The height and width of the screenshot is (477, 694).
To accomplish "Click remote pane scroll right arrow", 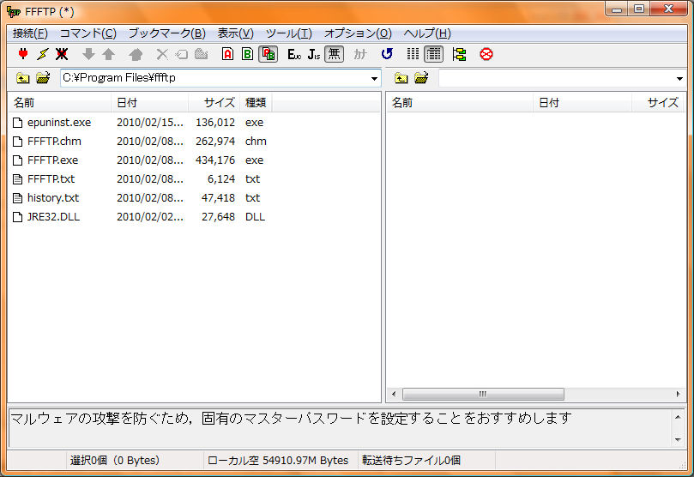I will tap(678, 394).
